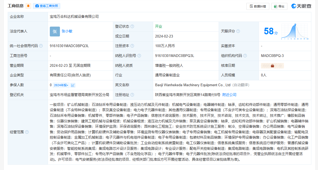Screen dimensions: 318x170
Task: Click the 张 avatar tile
Action: [55, 31]
